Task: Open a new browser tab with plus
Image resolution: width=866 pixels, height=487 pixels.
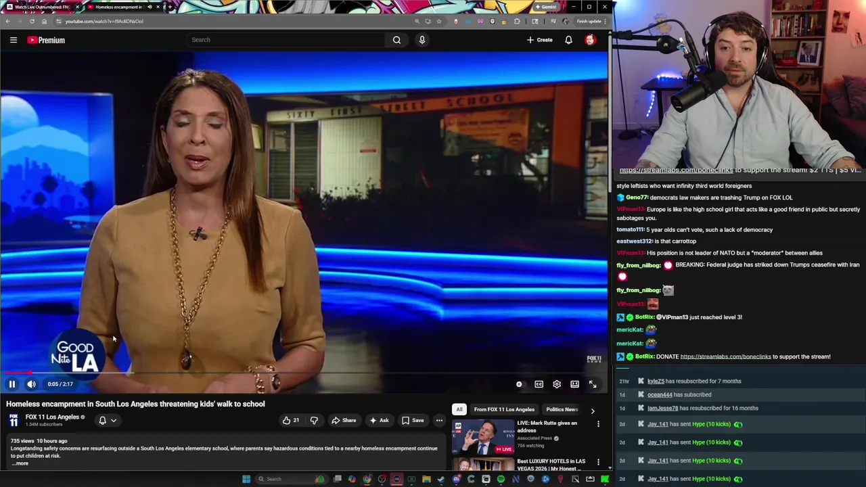Action: (x=169, y=7)
